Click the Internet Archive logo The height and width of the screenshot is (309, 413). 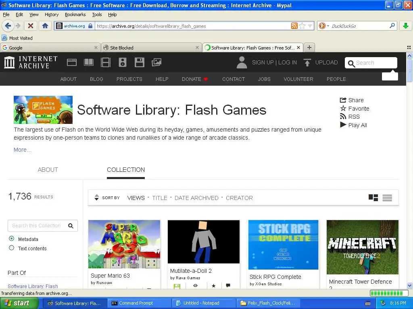[x=31, y=62]
